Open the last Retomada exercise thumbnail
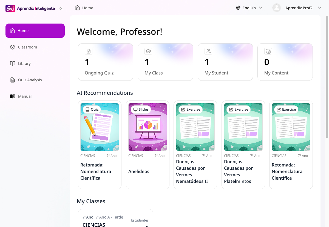The height and width of the screenshot is (227, 329). click(291, 127)
